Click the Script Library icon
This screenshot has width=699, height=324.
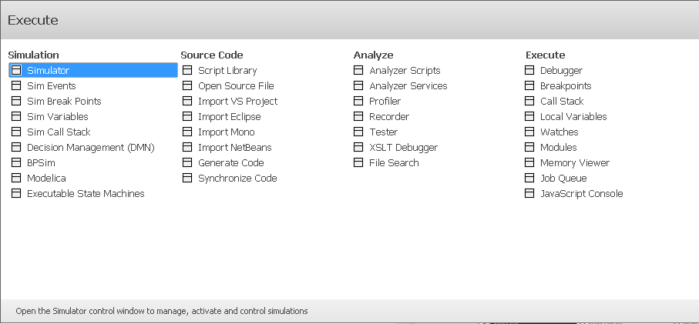click(187, 71)
